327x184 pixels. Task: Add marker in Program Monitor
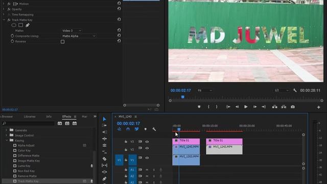click(199, 107)
